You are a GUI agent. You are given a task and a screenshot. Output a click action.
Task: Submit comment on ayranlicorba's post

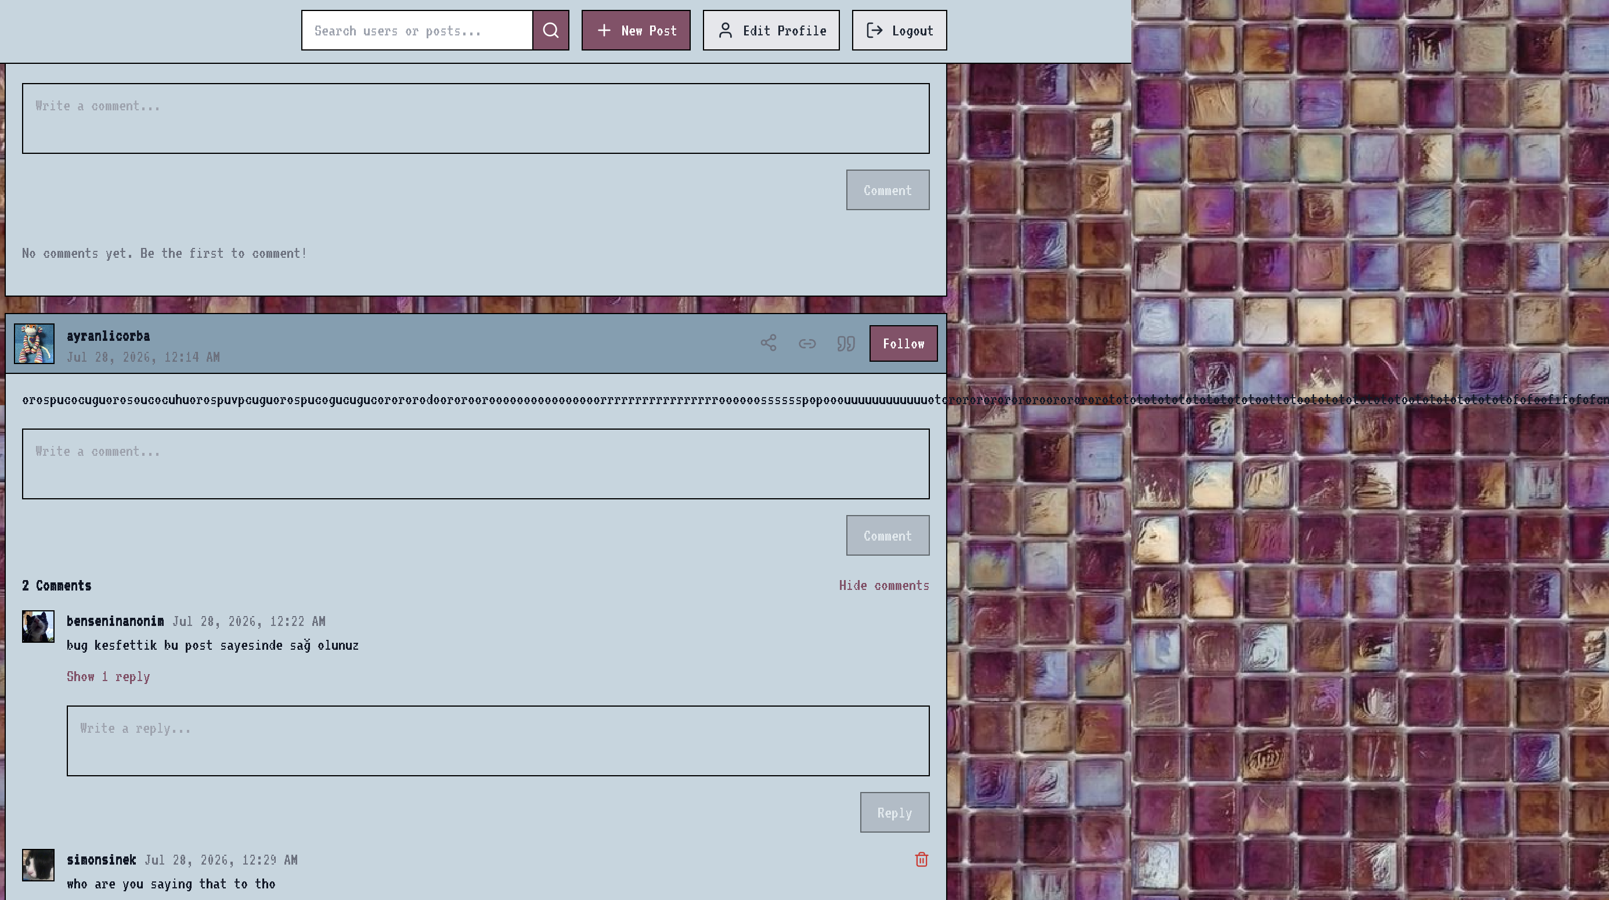[888, 535]
